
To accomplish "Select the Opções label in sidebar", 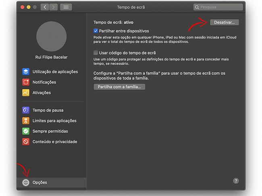I will click(40, 182).
